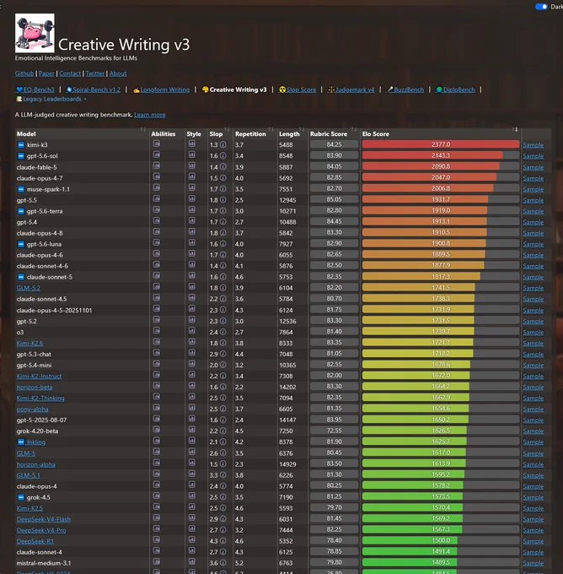The height and width of the screenshot is (574, 563).
Task: Open Abilities chart icon for gpt-5.5
Action: click(156, 198)
